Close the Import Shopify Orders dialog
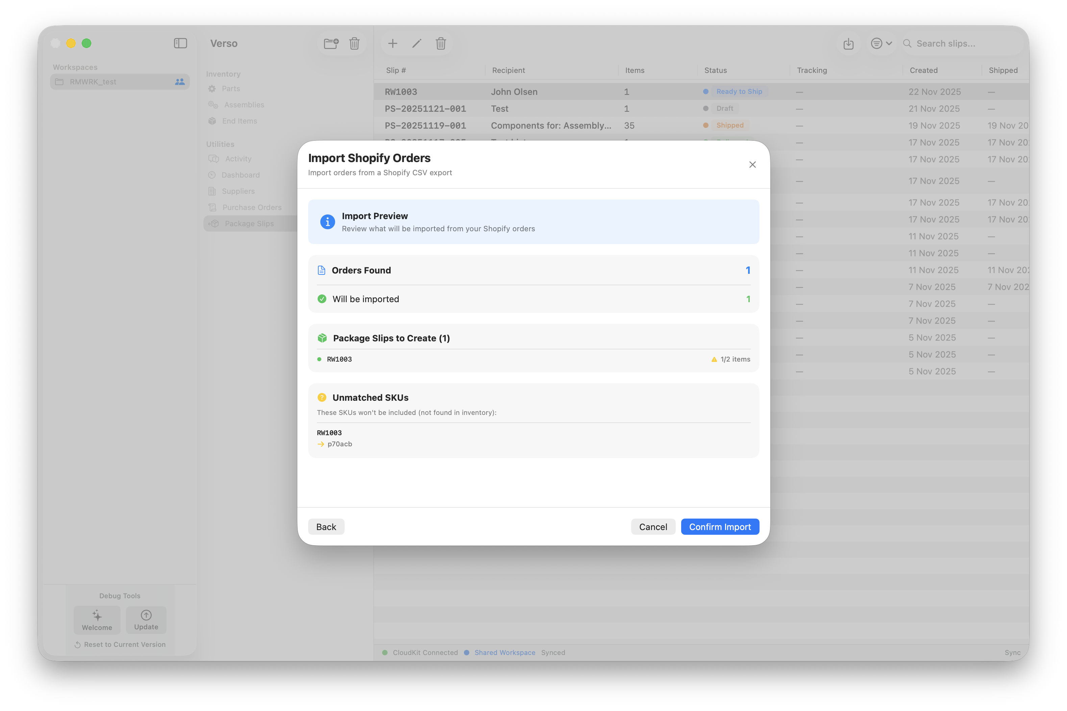Image resolution: width=1067 pixels, height=711 pixels. click(752, 165)
